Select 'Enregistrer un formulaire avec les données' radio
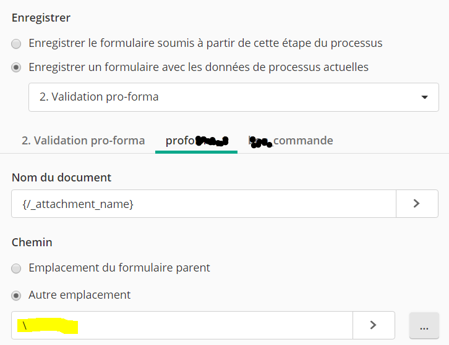The width and height of the screenshot is (449, 345). [x=17, y=67]
